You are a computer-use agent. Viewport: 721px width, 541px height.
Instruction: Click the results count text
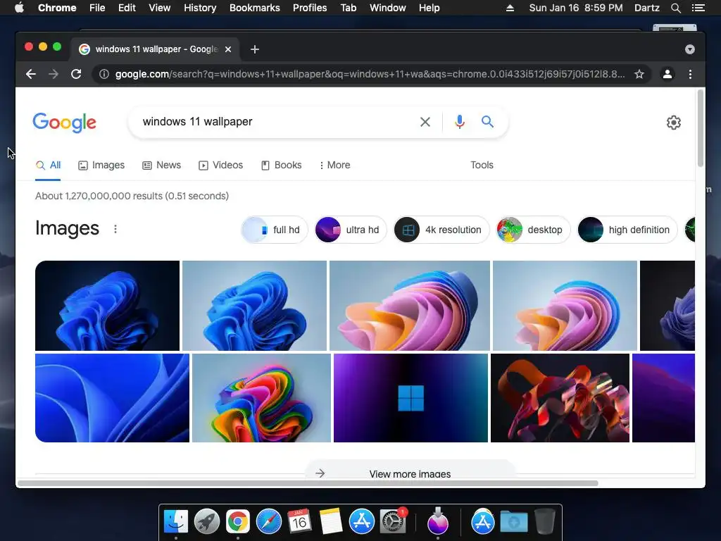[132, 196]
